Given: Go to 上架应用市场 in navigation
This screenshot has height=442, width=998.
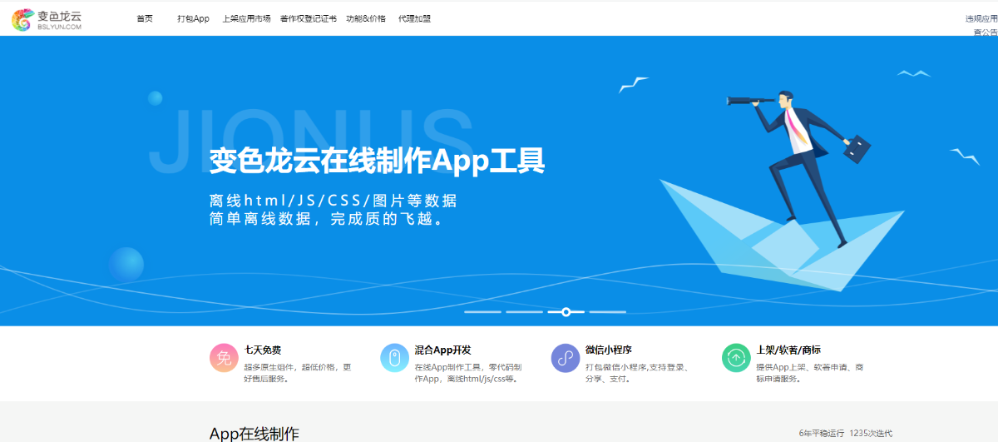Looking at the screenshot, I should (x=246, y=18).
